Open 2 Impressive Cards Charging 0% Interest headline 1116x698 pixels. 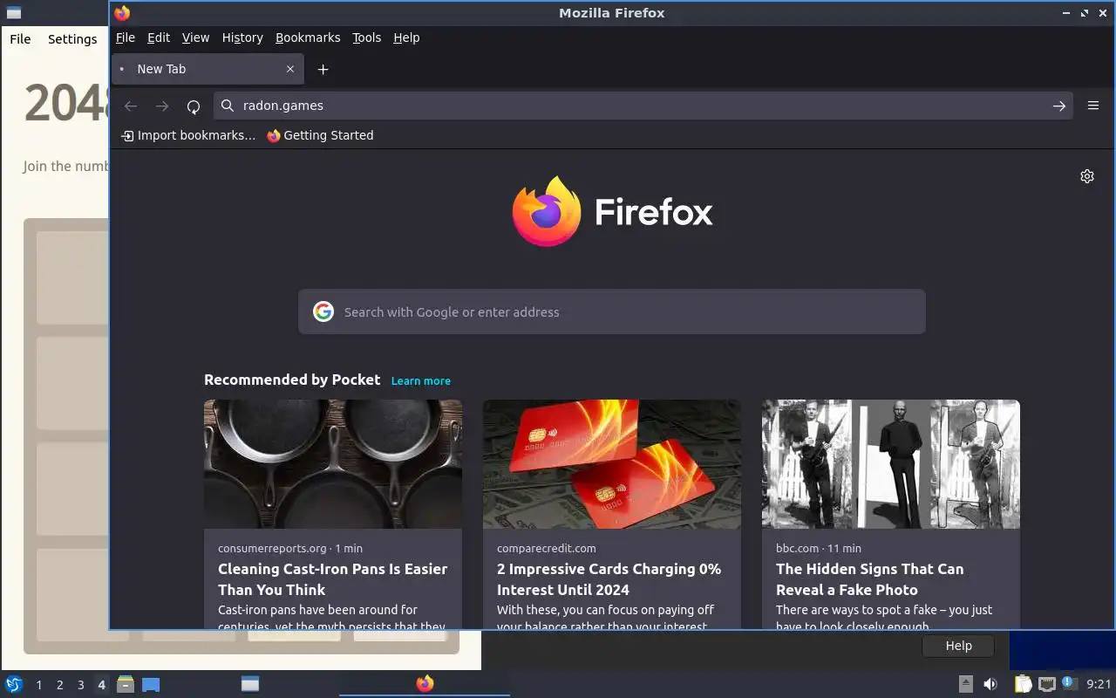pyautogui.click(x=609, y=579)
